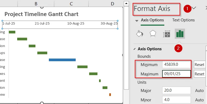207x104 pixels.
Task: Click the vertical scrollbar up arrow
Action: coord(126,3)
